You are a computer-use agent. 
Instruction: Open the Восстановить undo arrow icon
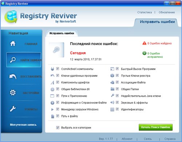tap(13, 76)
